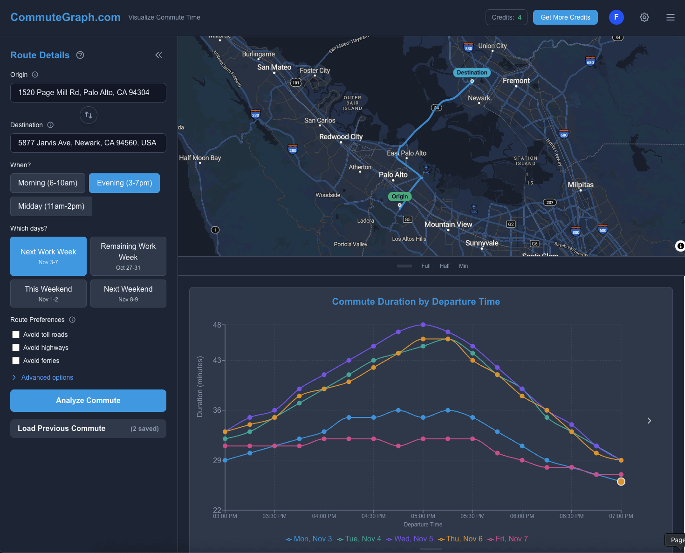Open Load Previous Commute list
The width and height of the screenshot is (685, 553).
[x=88, y=429]
